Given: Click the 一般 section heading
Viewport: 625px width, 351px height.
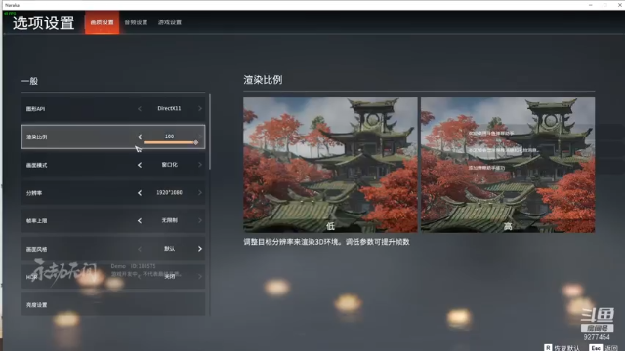Looking at the screenshot, I should pyautogui.click(x=30, y=81).
